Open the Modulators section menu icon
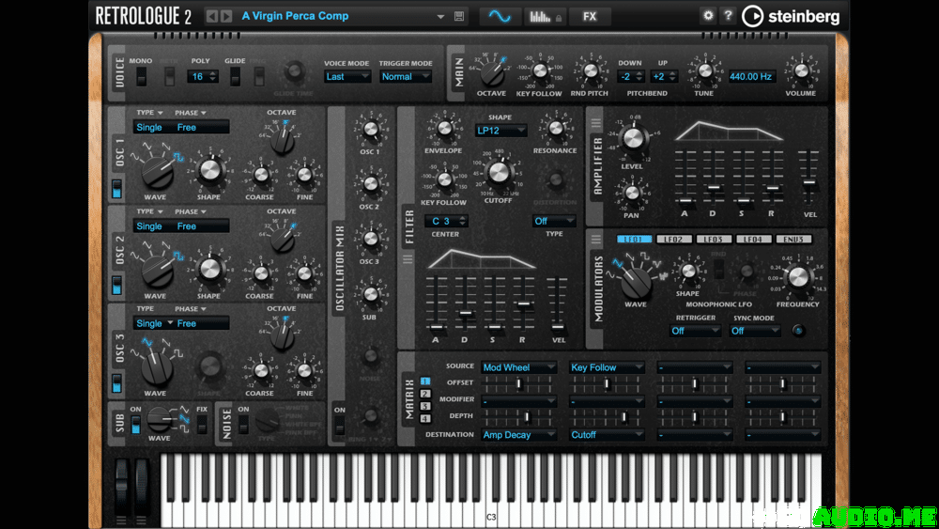939x529 pixels. tap(595, 240)
